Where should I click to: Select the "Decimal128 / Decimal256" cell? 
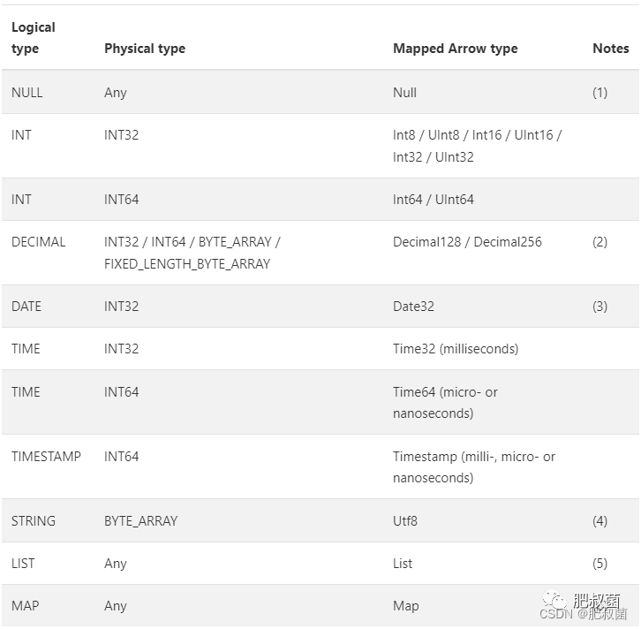pos(467,242)
